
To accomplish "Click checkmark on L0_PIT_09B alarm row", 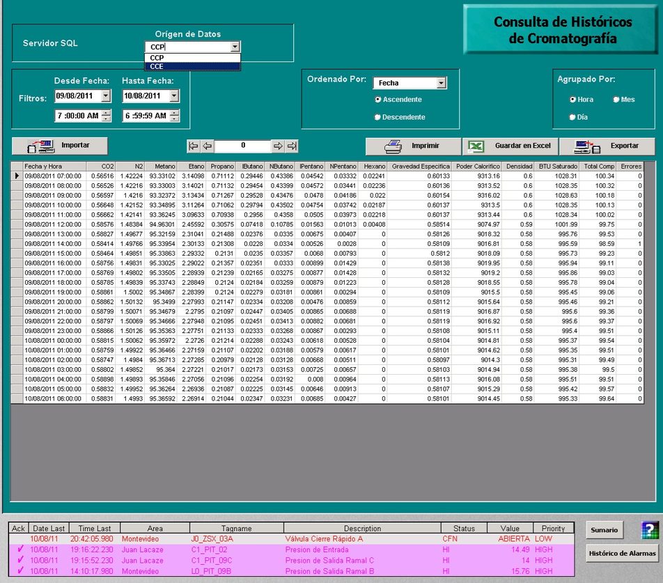I will coord(19,570).
